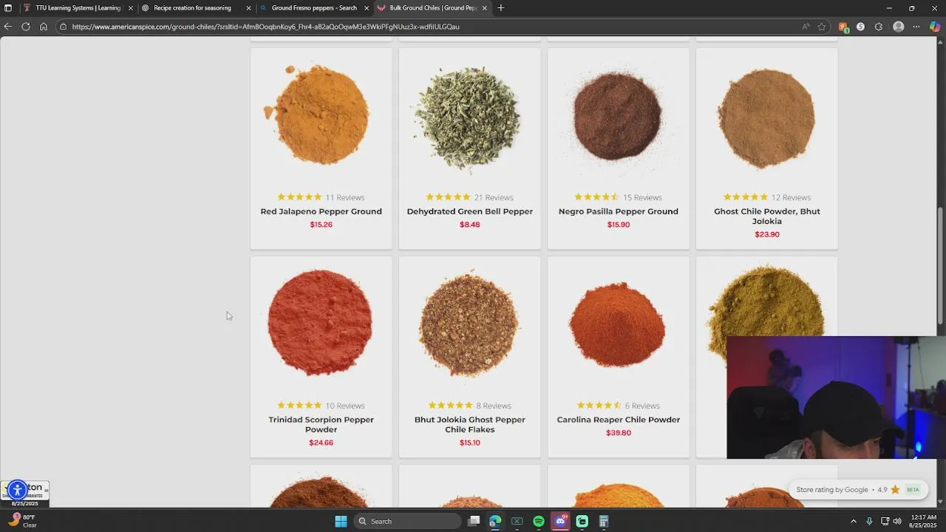This screenshot has height=532, width=946.
Task: Open the accessibility widget icon
Action: point(17,489)
